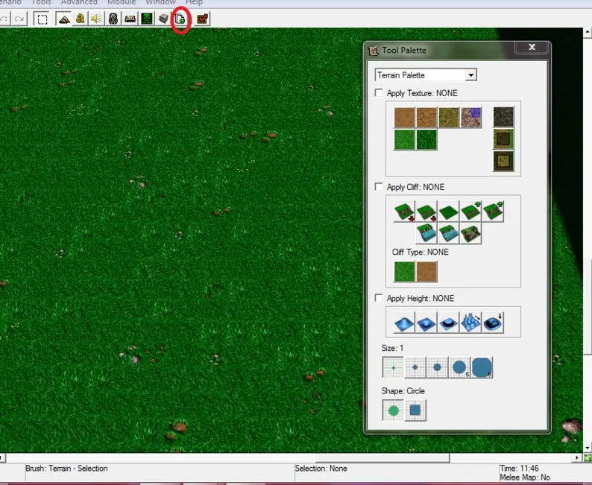Screen dimensions: 592x485
Task: Open the Object Manager cube icon
Action: click(x=163, y=19)
